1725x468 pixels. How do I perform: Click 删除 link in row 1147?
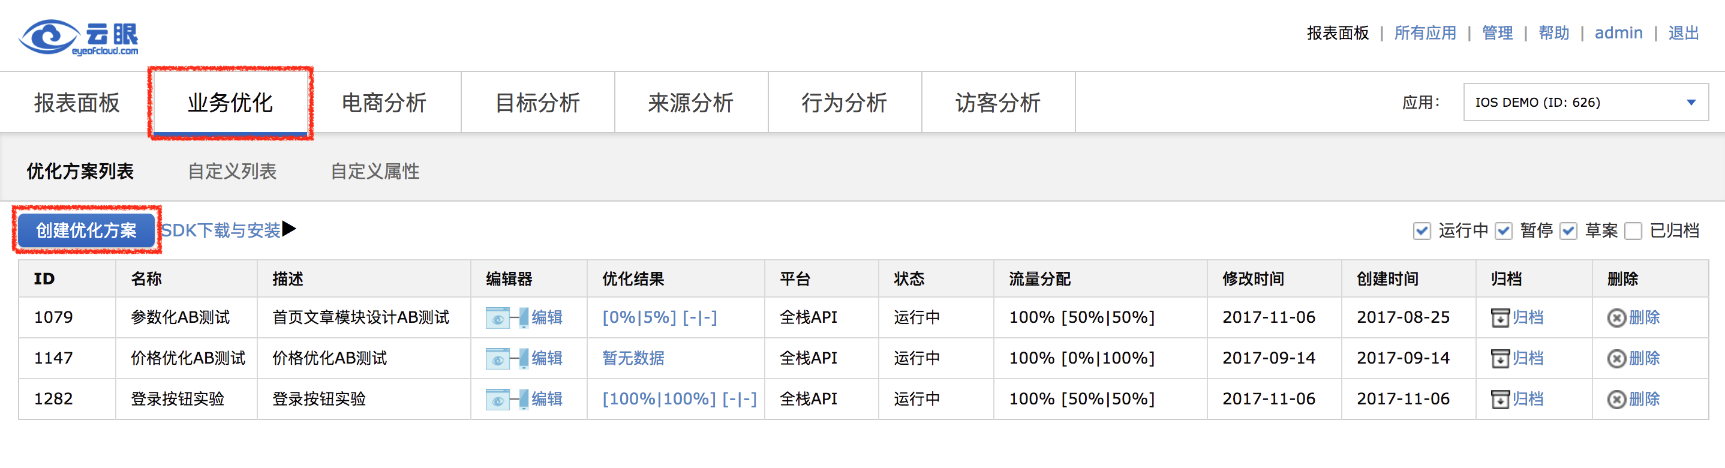coord(1644,359)
